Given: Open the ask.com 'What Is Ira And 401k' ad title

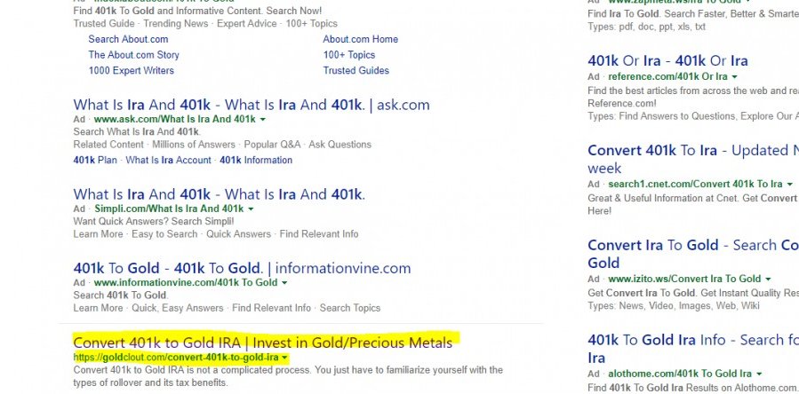Looking at the screenshot, I should coord(252,105).
